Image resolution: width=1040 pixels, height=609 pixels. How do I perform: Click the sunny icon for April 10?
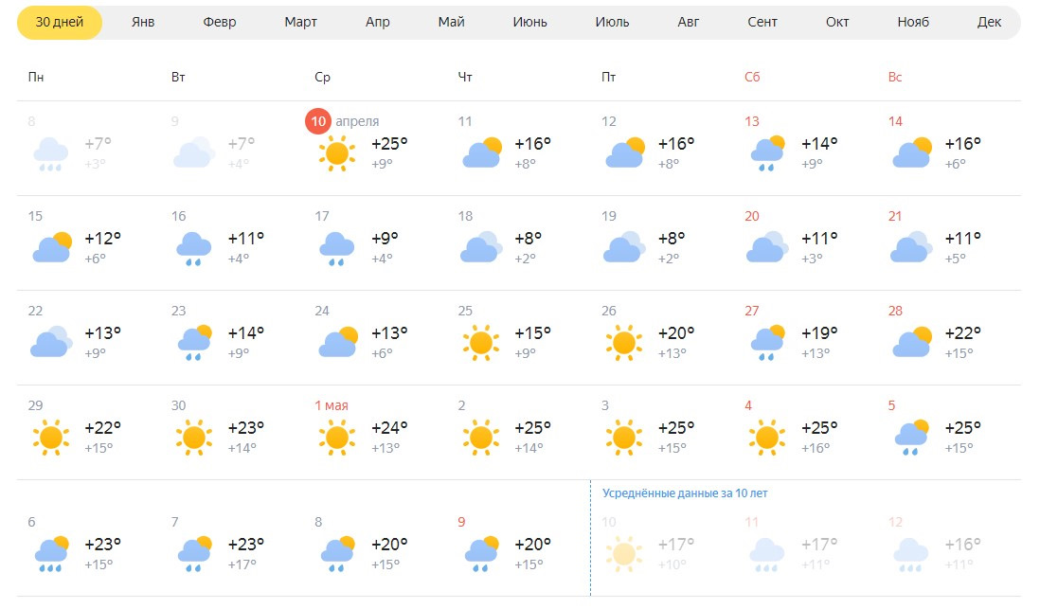point(336,152)
